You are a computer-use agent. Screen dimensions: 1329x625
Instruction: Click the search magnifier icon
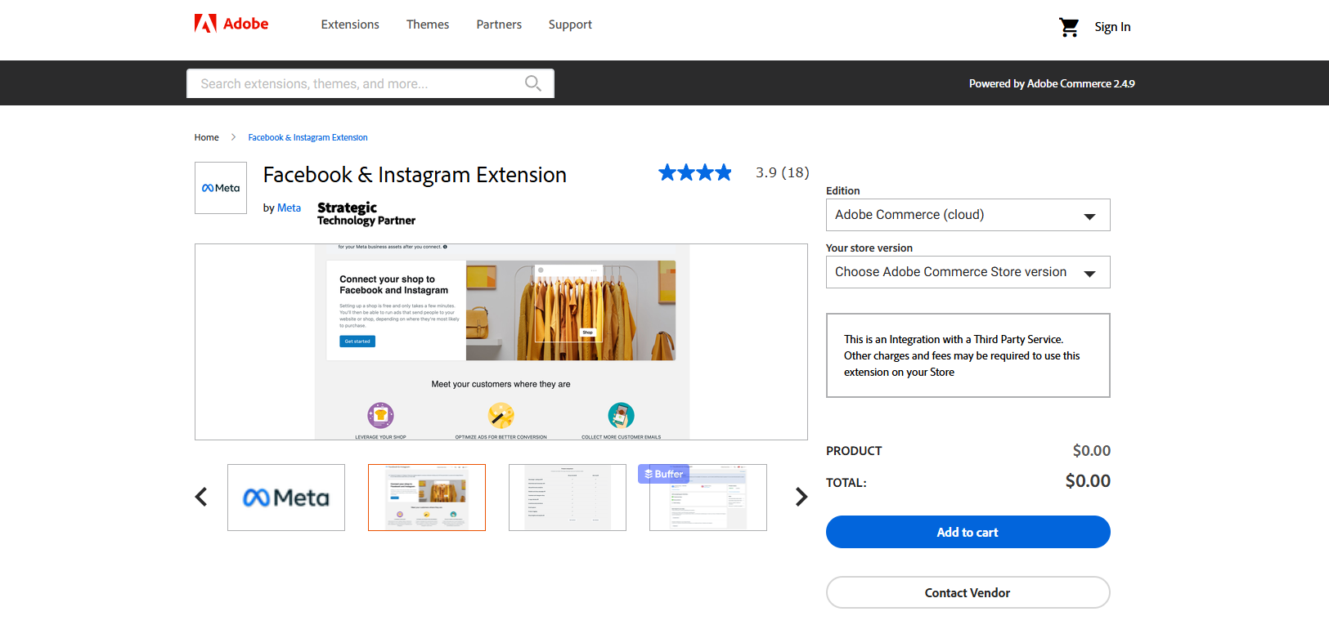point(533,83)
